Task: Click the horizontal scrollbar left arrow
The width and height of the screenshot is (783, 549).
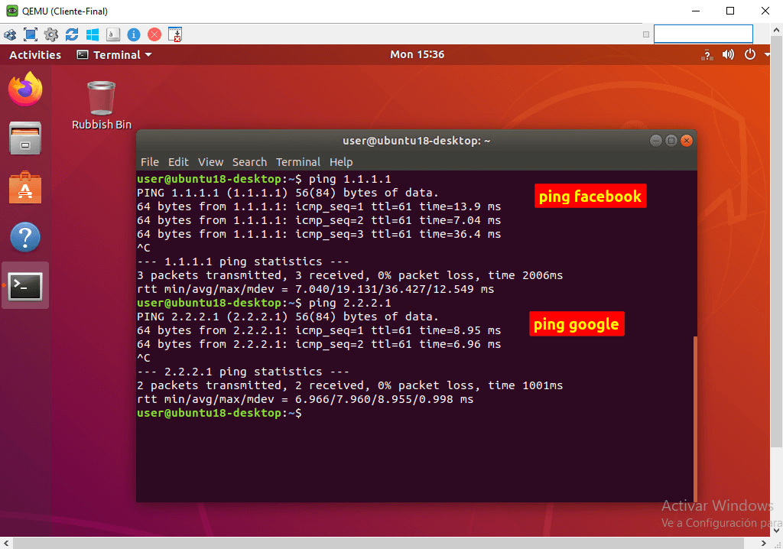Action: pyautogui.click(x=6, y=543)
